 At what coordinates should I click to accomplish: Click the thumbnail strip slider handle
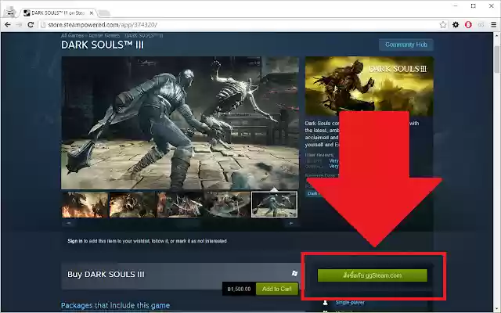[187, 223]
